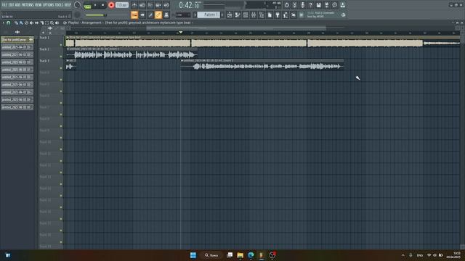Open clip menu arrow on Track 2 audio clip
Viewport: 465px width, 261px height.
(68, 49)
